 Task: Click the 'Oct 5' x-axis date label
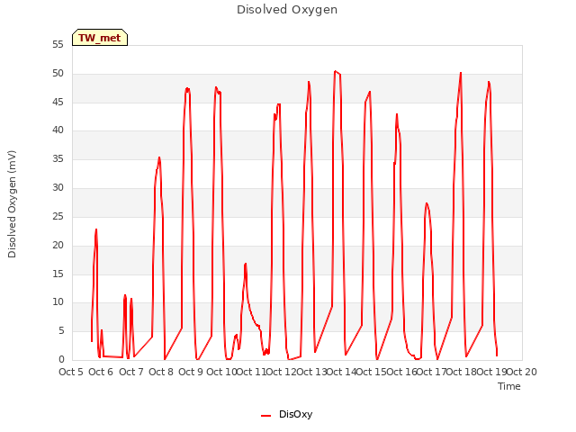click(x=71, y=372)
